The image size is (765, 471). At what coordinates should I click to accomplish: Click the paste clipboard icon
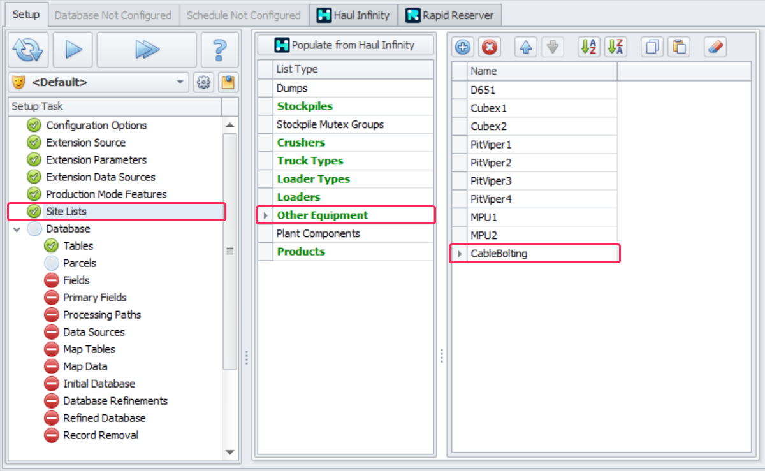click(679, 47)
